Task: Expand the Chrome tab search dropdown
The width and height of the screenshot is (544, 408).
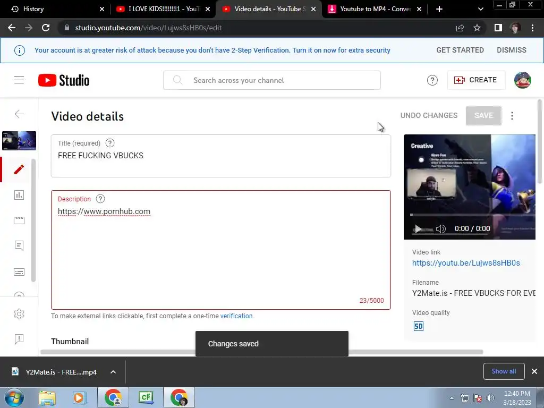Action: tap(480, 9)
